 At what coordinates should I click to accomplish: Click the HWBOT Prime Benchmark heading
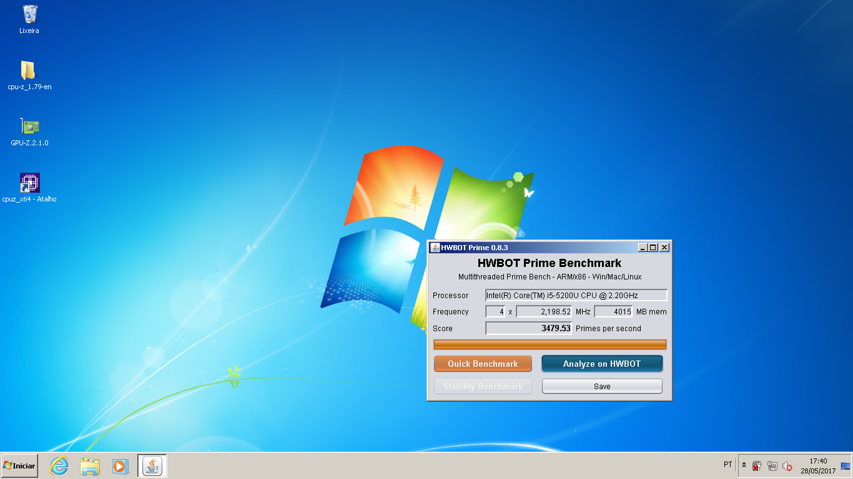click(x=550, y=263)
